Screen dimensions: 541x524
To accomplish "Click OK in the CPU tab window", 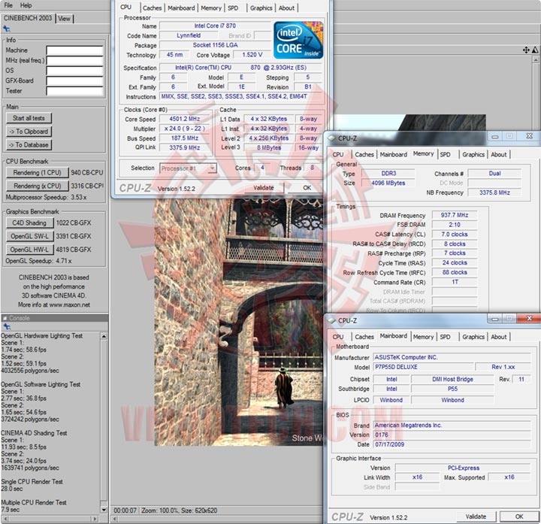I will pyautogui.click(x=307, y=188).
